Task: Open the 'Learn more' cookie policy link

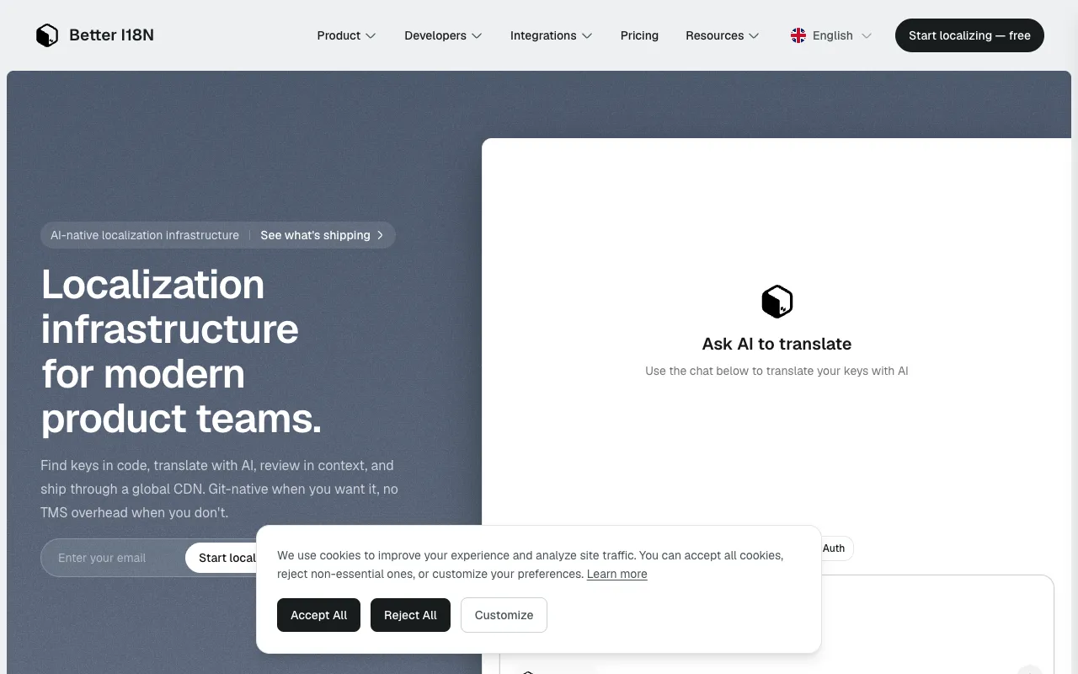Action: point(616,574)
